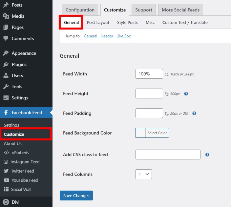The height and width of the screenshot is (207, 231).
Task: Click the Posts pin icon
Action: [x=6, y=5]
